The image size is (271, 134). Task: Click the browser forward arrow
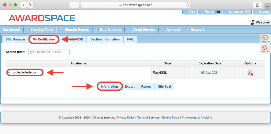(30, 5)
